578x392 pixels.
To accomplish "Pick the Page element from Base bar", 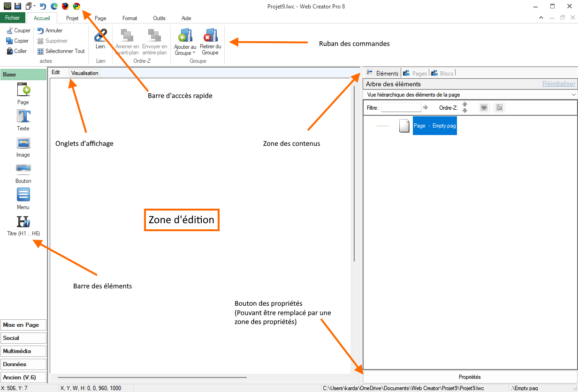I will (23, 94).
